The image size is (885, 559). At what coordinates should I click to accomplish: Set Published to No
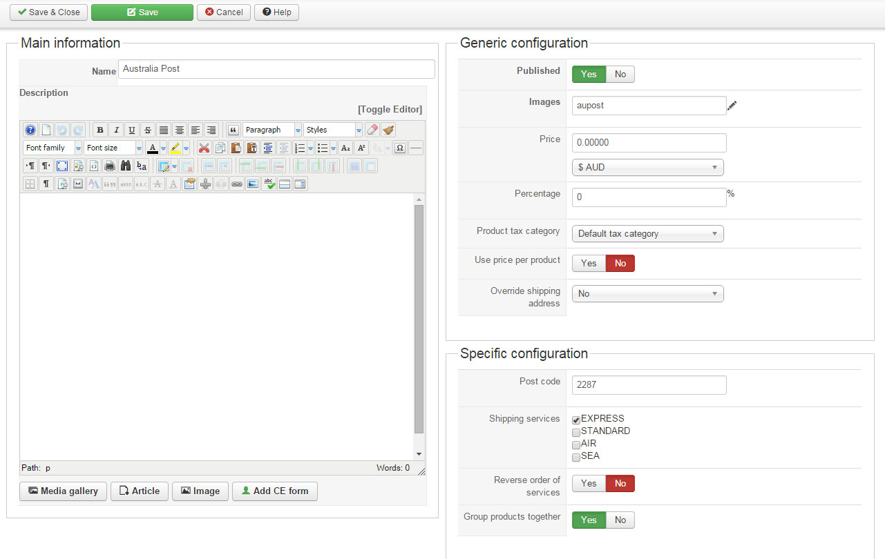coord(620,74)
